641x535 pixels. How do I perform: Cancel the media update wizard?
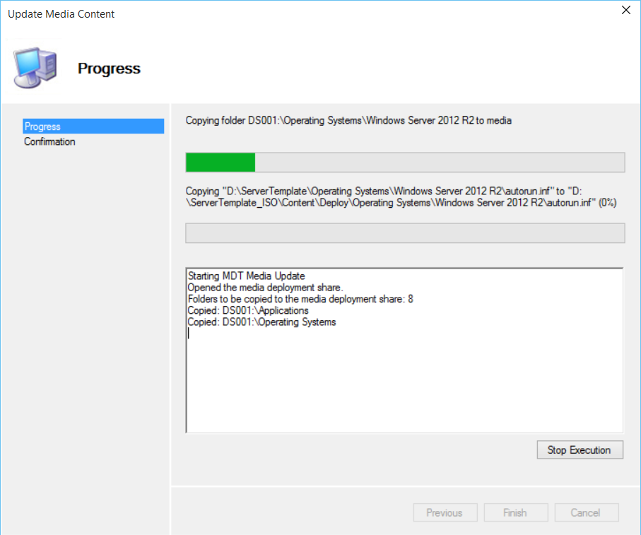[x=586, y=513]
